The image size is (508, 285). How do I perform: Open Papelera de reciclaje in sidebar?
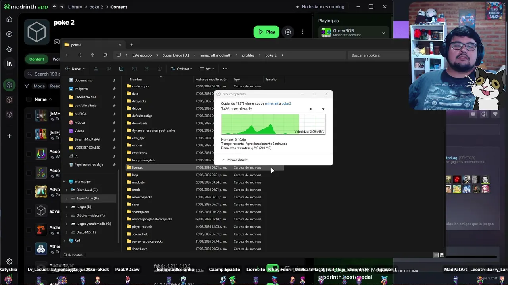[x=89, y=165]
